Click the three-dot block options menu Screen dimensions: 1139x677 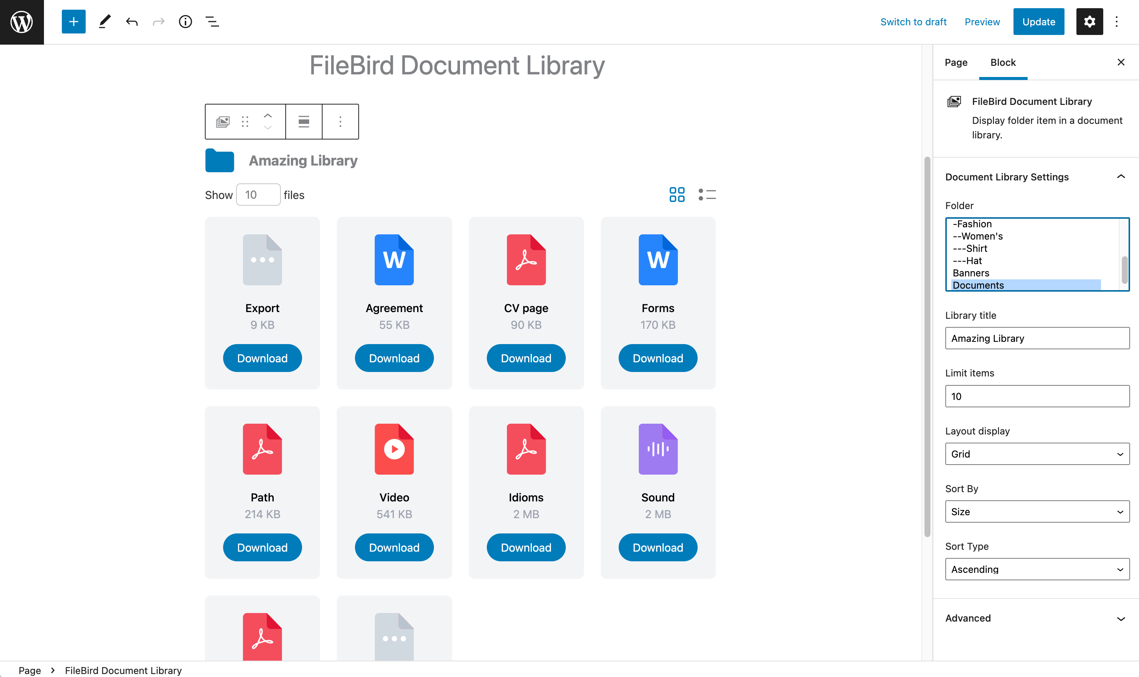click(x=340, y=121)
